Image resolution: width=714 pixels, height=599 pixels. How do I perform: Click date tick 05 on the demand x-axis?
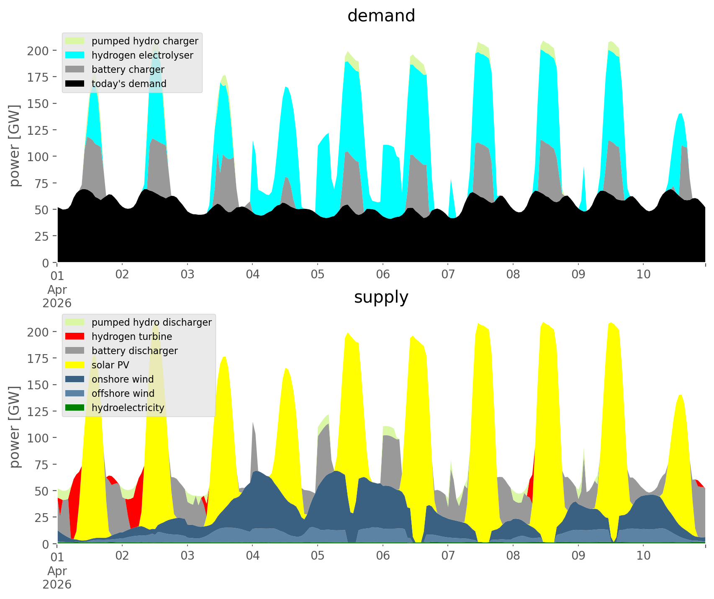[x=318, y=275]
